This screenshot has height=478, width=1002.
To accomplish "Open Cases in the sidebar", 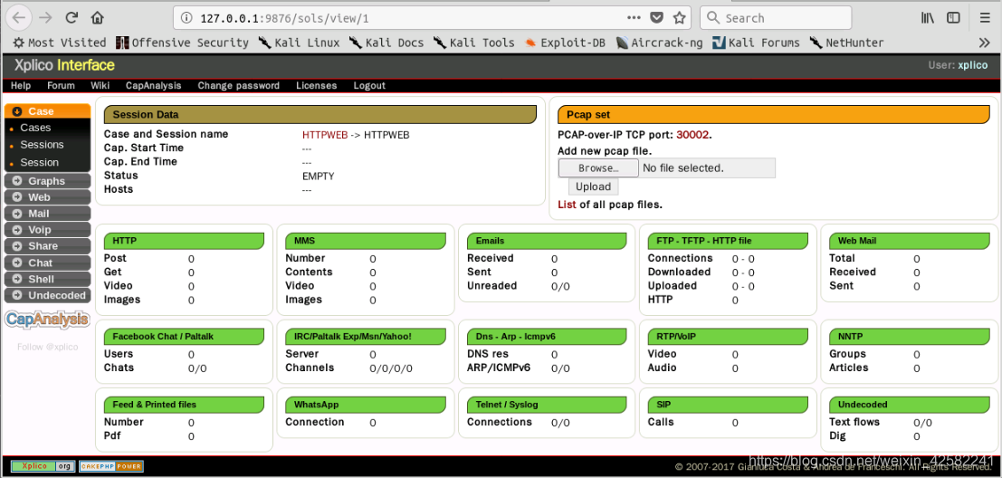I will coord(35,128).
